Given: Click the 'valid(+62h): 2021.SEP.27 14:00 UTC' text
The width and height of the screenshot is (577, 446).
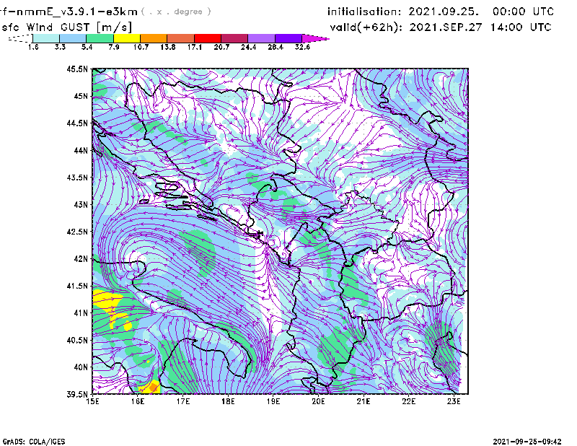Looking at the screenshot, I should click(440, 27).
